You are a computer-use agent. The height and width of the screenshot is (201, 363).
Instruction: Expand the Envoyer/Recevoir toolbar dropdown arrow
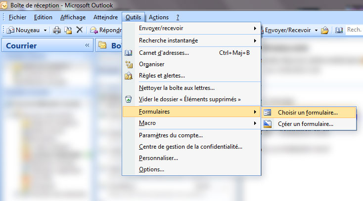316,30
